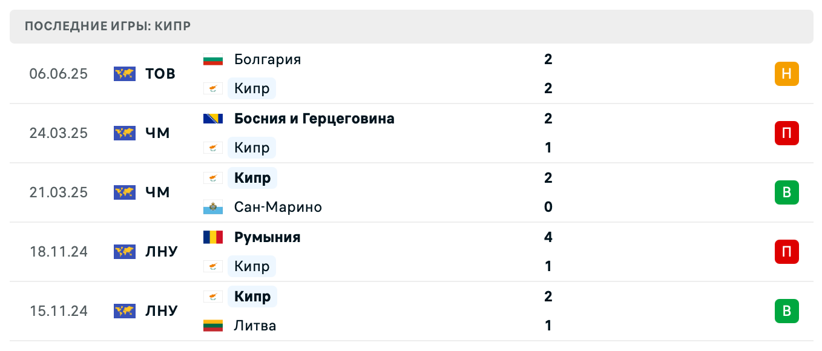Image resolution: width=822 pixels, height=351 pixels.
Task: Click the Литва team name
Action: [254, 326]
